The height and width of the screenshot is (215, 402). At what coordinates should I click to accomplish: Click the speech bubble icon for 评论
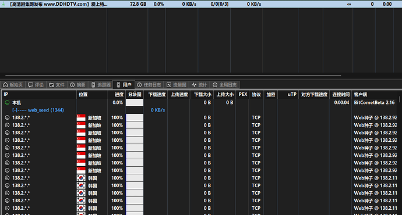click(30, 85)
